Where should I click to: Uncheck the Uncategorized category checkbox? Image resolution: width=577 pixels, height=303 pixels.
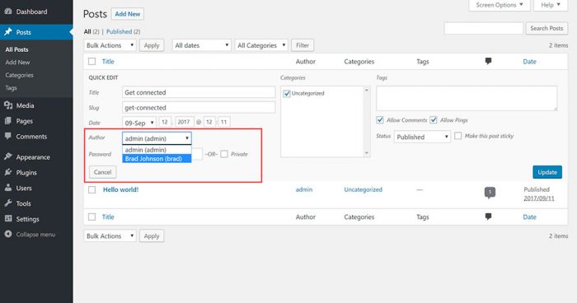287,93
